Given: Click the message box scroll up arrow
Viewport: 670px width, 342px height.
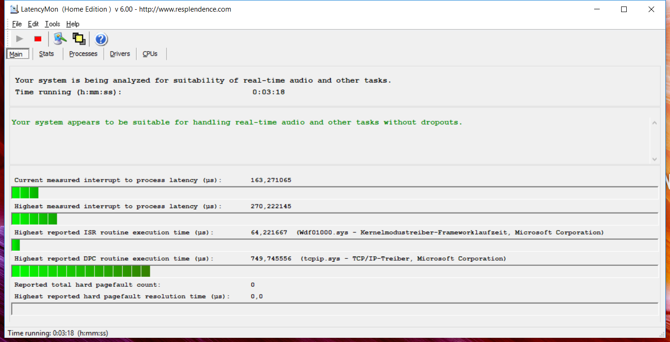Looking at the screenshot, I should pyautogui.click(x=655, y=123).
